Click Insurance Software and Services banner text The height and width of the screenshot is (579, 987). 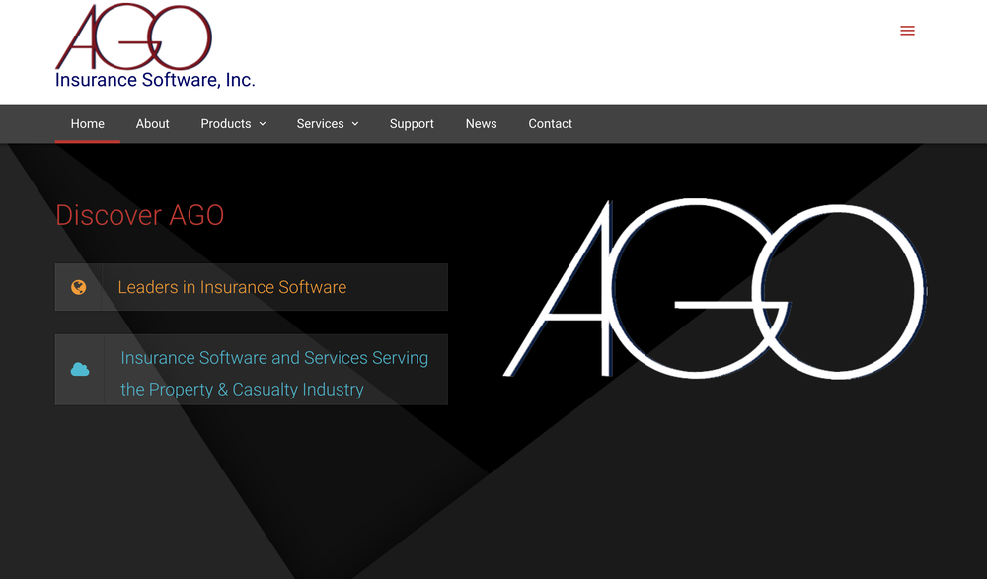[273, 373]
